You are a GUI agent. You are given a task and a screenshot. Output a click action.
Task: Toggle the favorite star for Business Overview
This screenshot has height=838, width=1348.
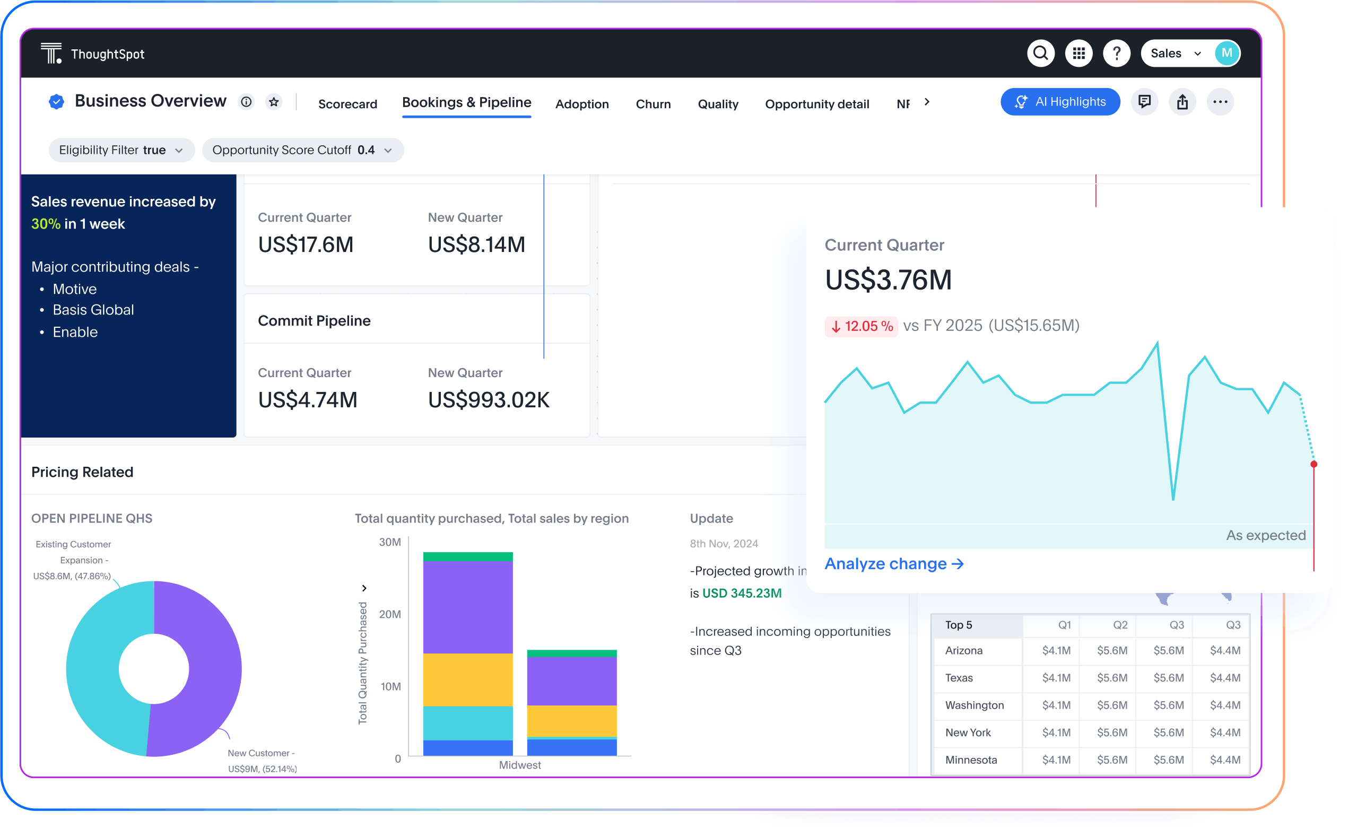tap(274, 102)
